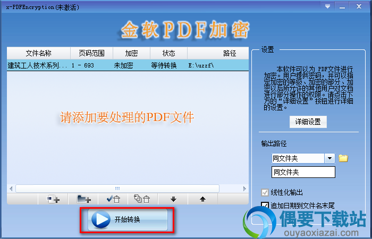This screenshot has height=239, width=372.
Task: Click the 加密 column header
Action: (x=131, y=53)
